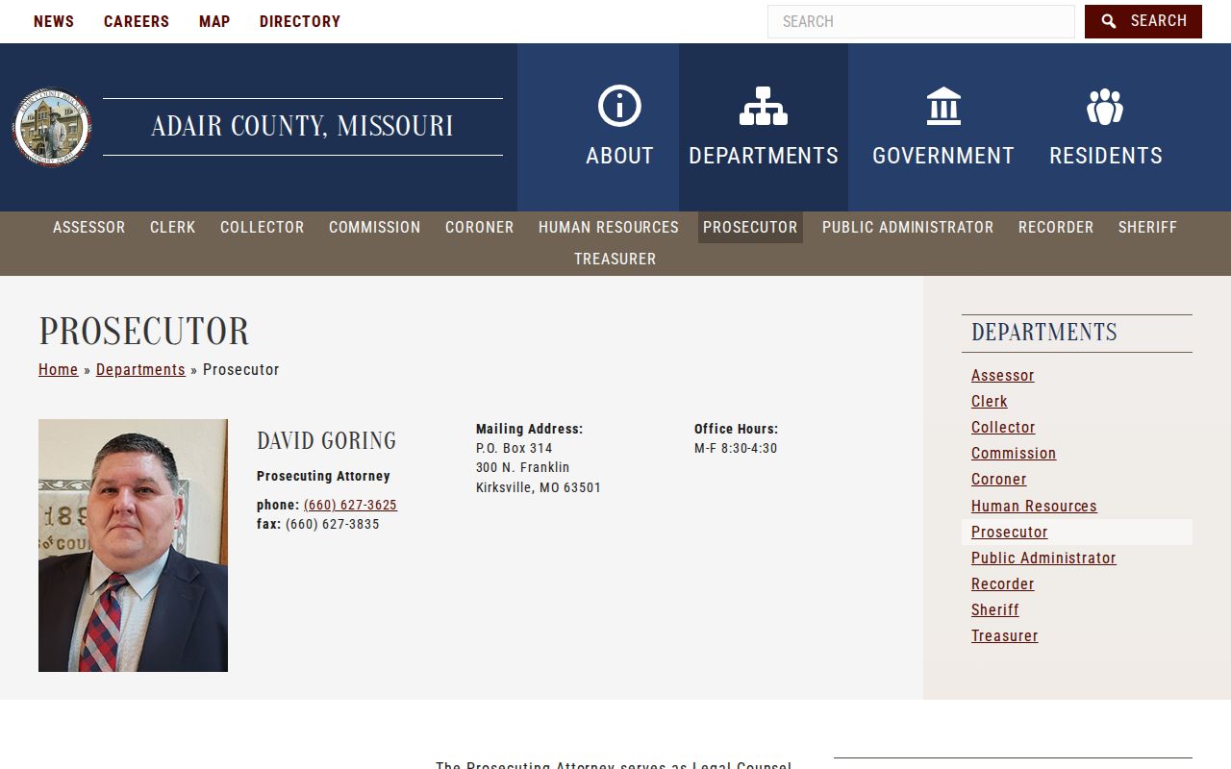
Task: Open the Careers page
Action: click(137, 21)
